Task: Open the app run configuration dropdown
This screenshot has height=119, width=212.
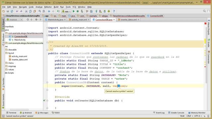Action: 66,11
